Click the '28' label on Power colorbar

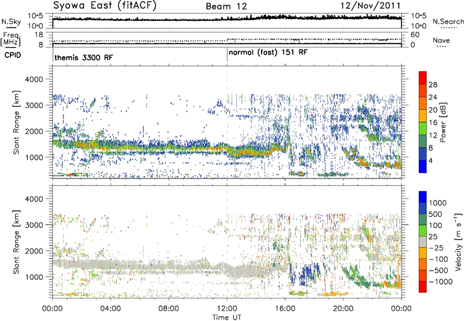point(433,85)
